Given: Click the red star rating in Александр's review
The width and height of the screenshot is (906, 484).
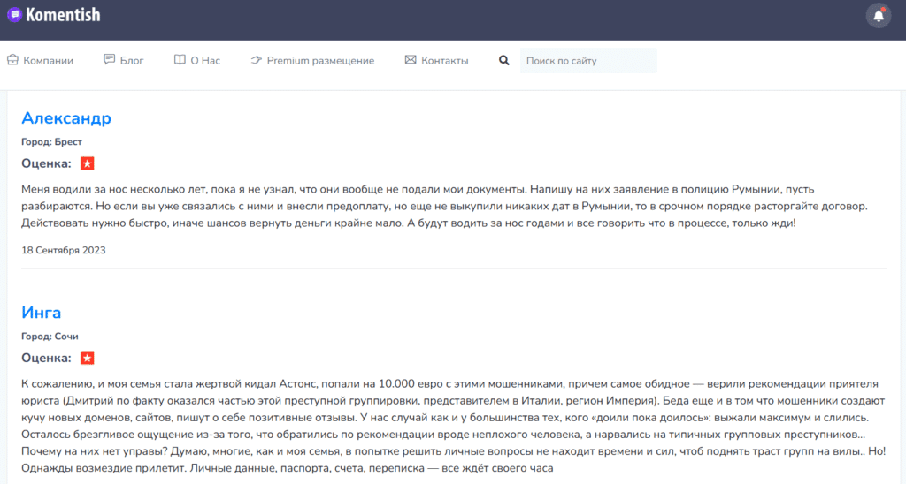Looking at the screenshot, I should tap(87, 163).
